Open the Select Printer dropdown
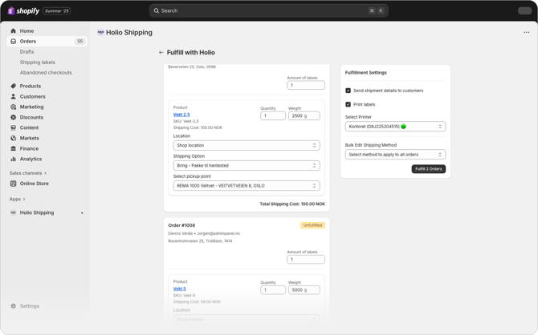Image resolution: width=538 pixels, height=335 pixels. pos(395,127)
